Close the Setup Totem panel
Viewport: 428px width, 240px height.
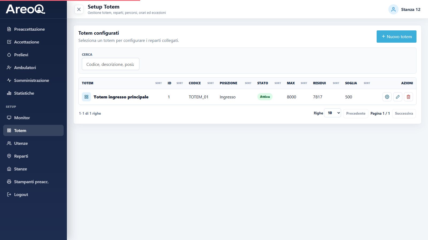(79, 9)
